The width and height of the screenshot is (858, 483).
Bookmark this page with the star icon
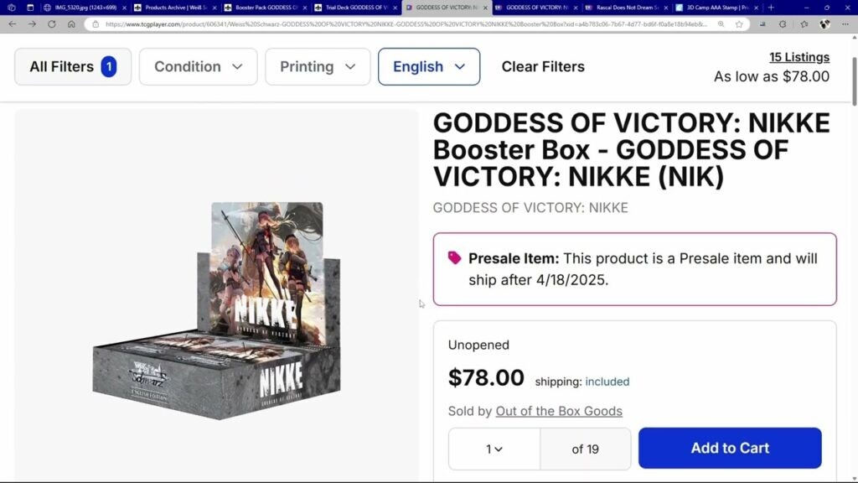[x=739, y=24]
